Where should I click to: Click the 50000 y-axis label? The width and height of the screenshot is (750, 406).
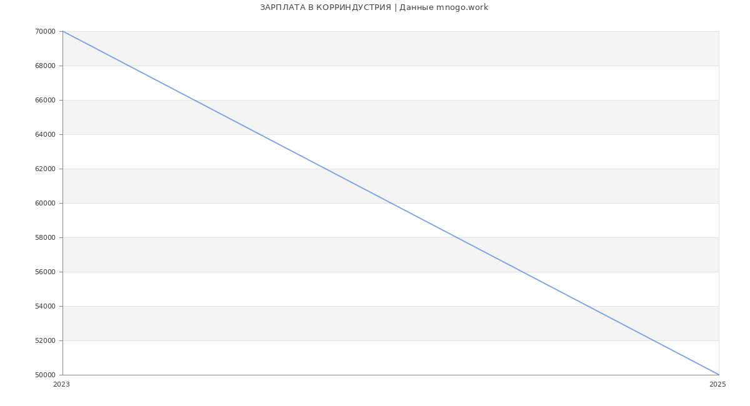45,375
